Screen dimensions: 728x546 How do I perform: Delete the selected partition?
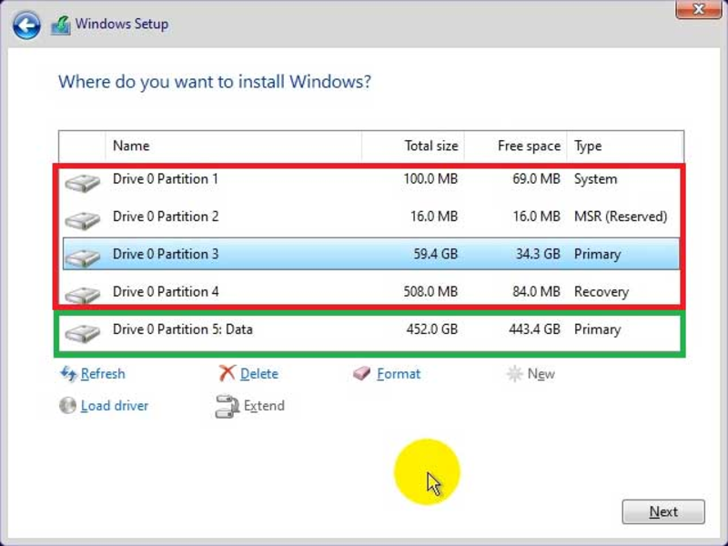(259, 374)
